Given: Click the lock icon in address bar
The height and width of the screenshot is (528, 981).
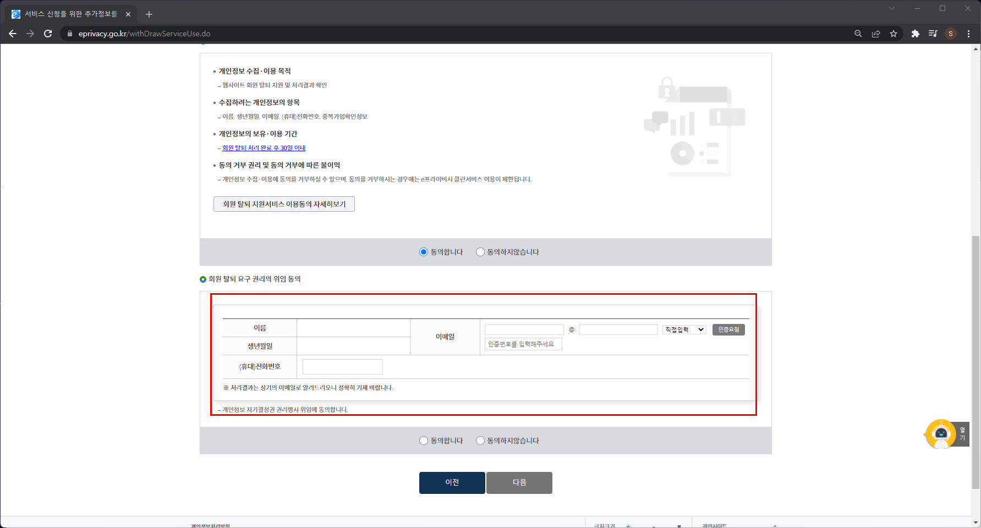Looking at the screenshot, I should pos(69,34).
